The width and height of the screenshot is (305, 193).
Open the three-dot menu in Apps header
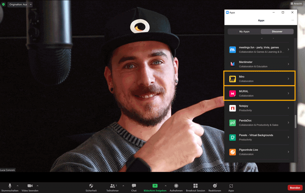click(292, 20)
